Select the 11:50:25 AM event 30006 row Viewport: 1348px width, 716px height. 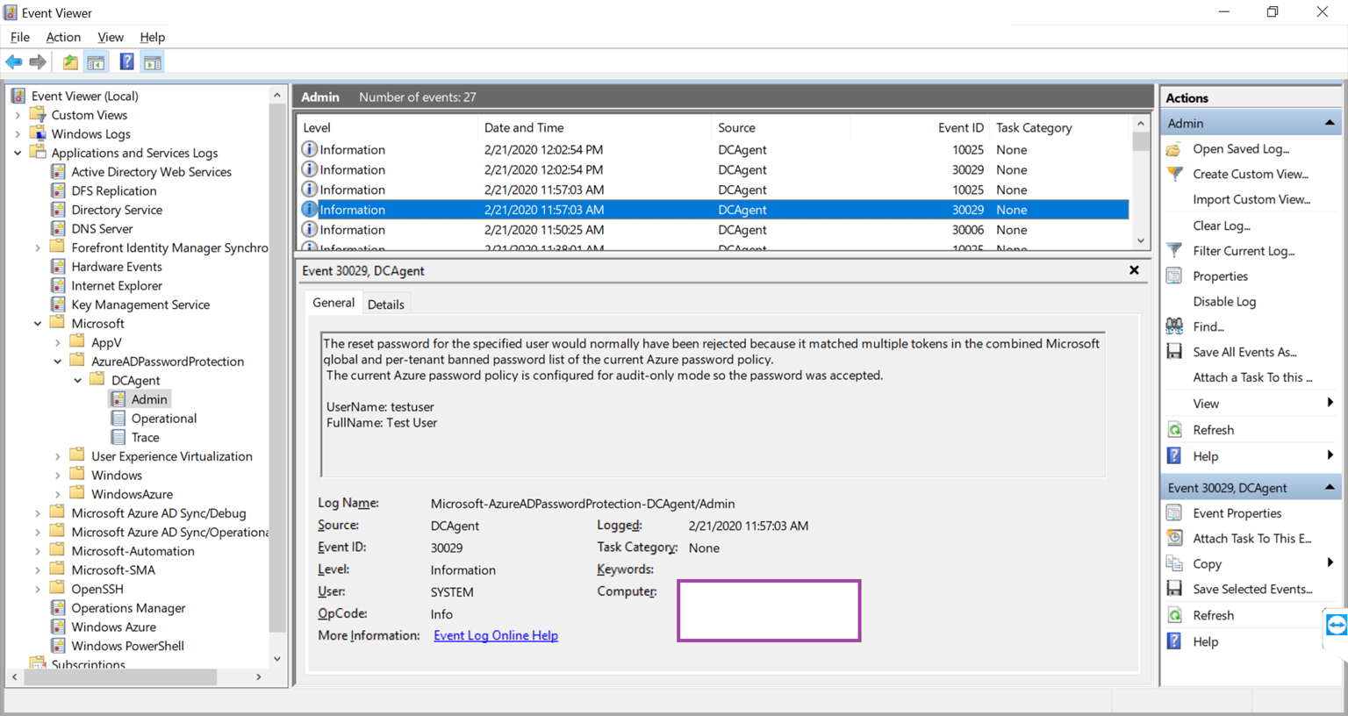[x=713, y=230]
